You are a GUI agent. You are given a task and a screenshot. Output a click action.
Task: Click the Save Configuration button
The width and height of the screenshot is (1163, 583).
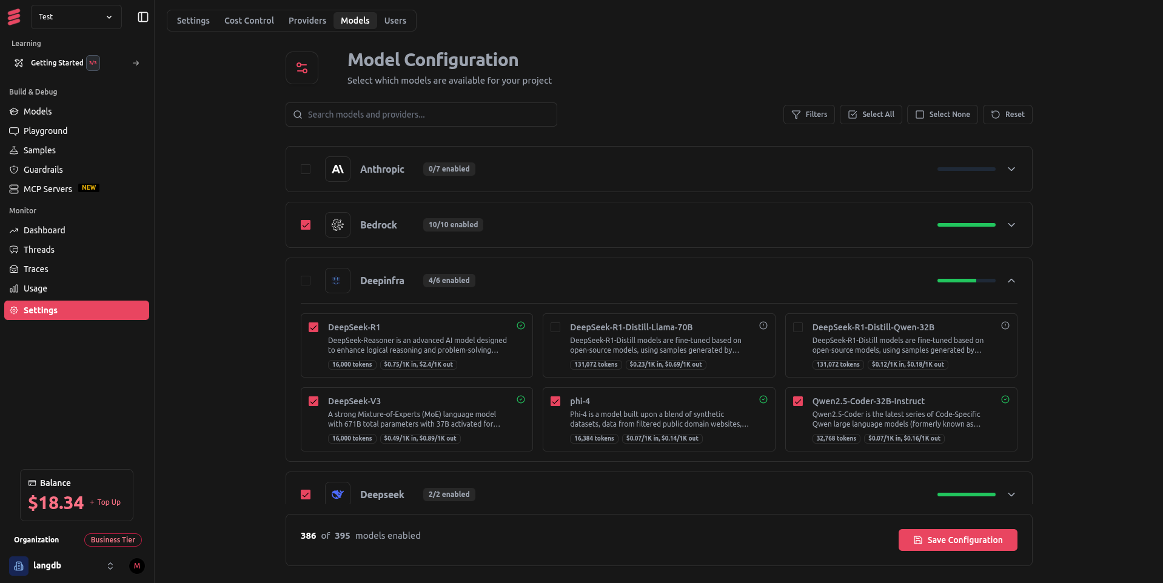coord(957,540)
